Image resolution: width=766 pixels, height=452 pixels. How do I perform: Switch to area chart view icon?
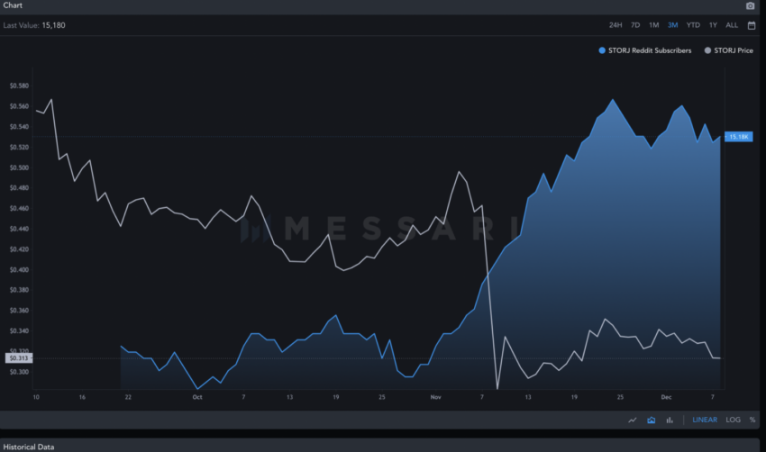coord(652,420)
